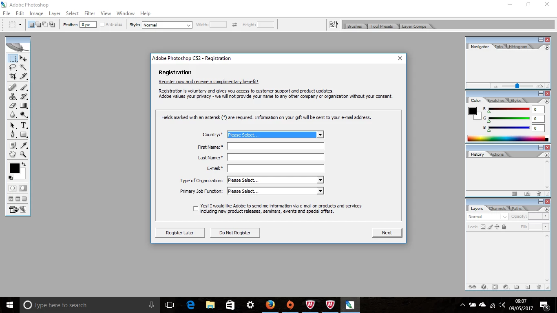
Task: Click the complimentary benefit registration link
Action: [208, 82]
